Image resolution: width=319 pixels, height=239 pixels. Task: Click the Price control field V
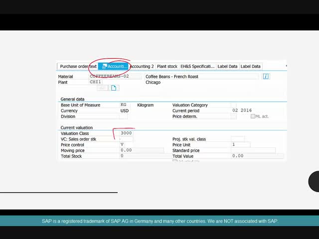click(x=122, y=144)
